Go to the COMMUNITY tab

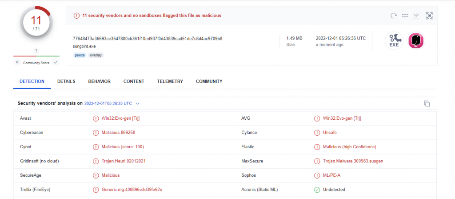(x=209, y=81)
